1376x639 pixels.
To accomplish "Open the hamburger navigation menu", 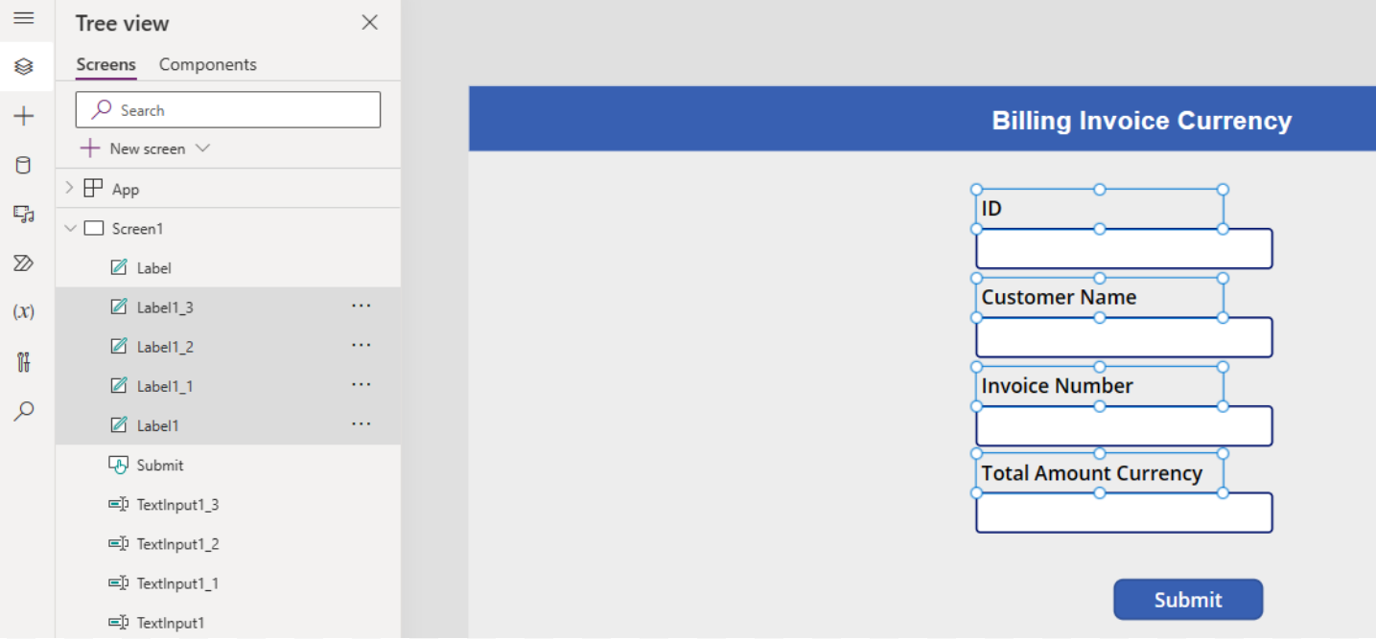I will click(x=24, y=18).
